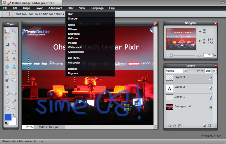
Task: Select the Pinch tool
Action: [x=14, y=93]
